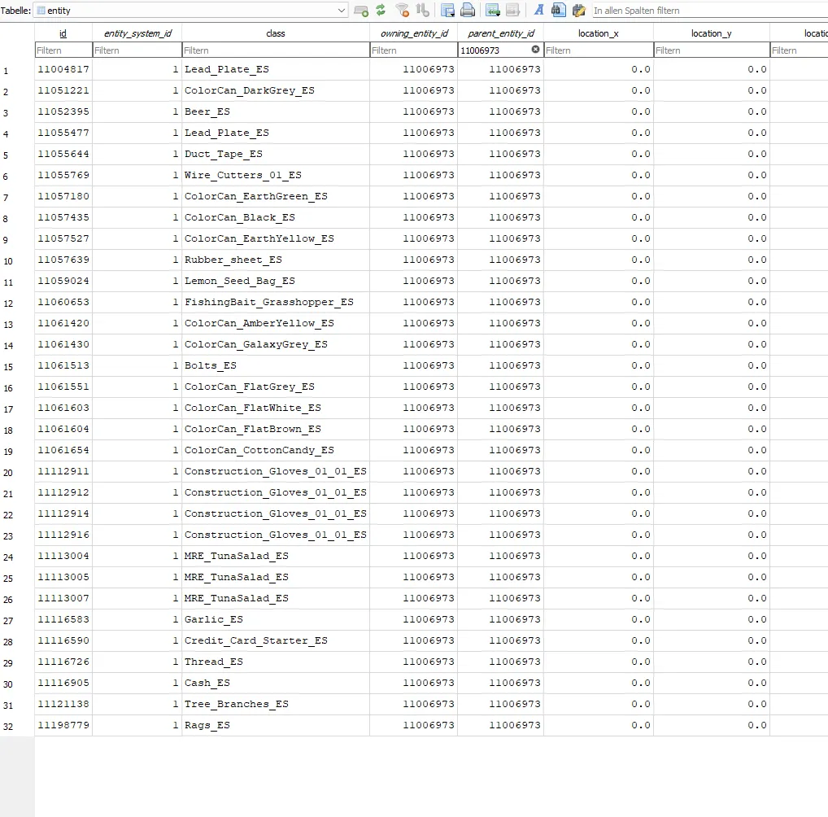Click the insert new record icon
The height and width of the screenshot is (817, 828).
[x=492, y=11]
